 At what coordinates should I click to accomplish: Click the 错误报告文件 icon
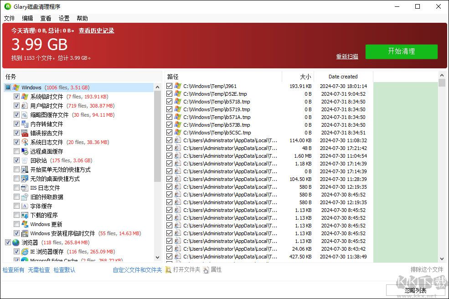tap(25, 133)
